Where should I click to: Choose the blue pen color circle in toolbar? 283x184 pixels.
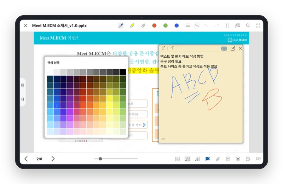(x=177, y=25)
